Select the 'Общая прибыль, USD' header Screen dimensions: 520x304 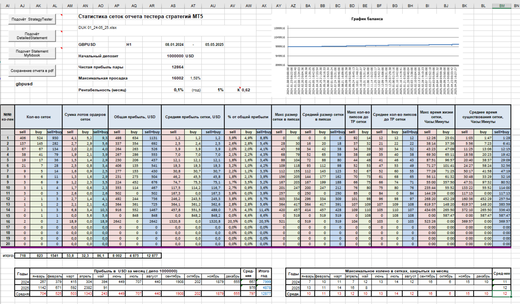tap(135, 117)
